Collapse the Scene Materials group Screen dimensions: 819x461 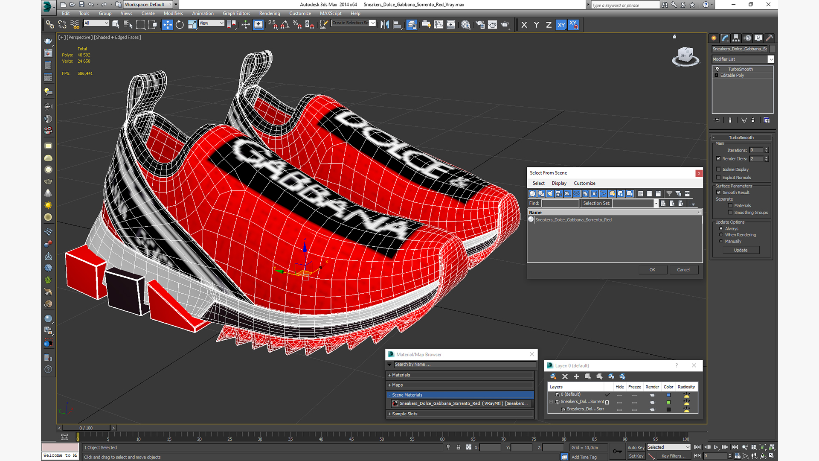[x=461, y=395]
